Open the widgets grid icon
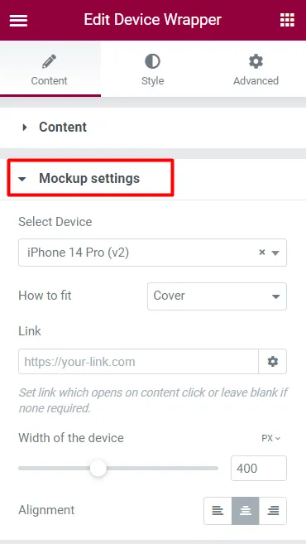 point(287,20)
